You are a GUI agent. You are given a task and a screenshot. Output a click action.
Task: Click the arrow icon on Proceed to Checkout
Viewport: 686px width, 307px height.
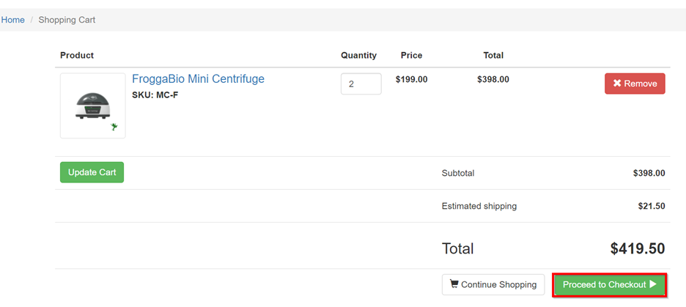653,284
